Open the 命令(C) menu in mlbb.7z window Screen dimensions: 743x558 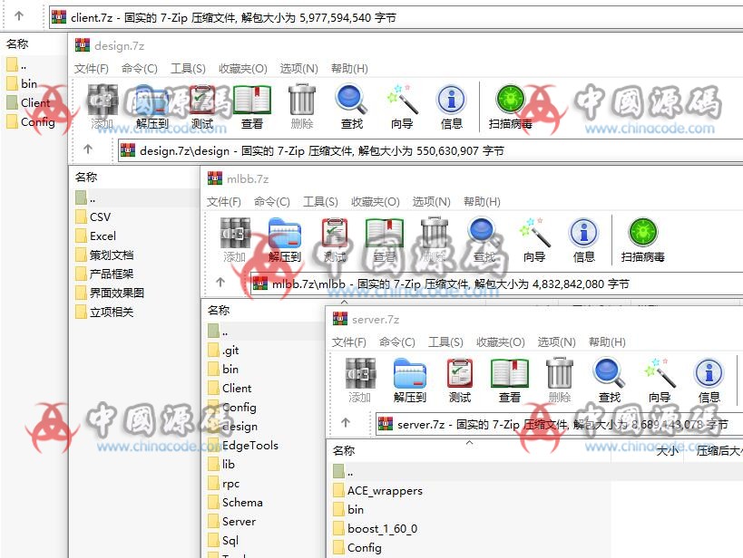tap(272, 202)
